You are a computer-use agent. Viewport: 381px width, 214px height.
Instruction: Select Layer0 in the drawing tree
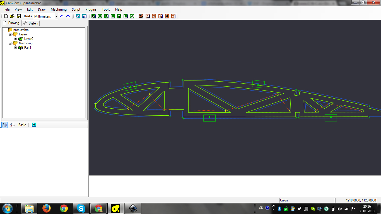29,39
